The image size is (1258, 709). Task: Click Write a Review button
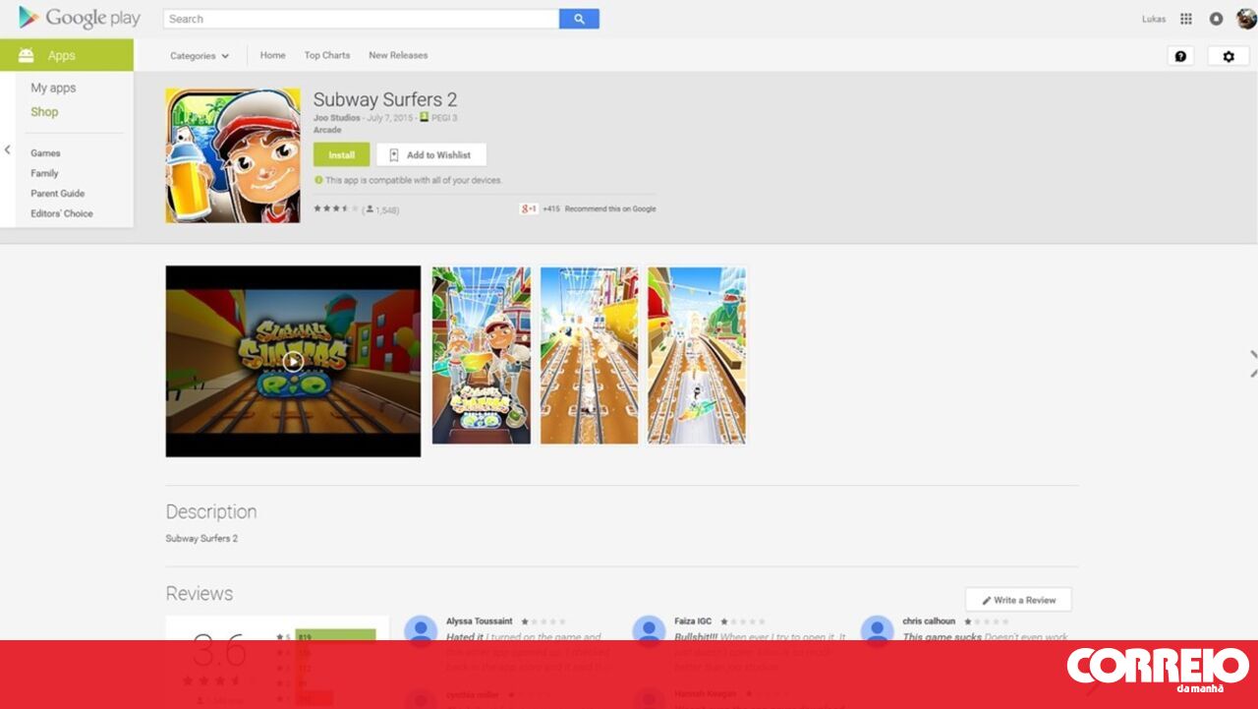click(x=1018, y=600)
